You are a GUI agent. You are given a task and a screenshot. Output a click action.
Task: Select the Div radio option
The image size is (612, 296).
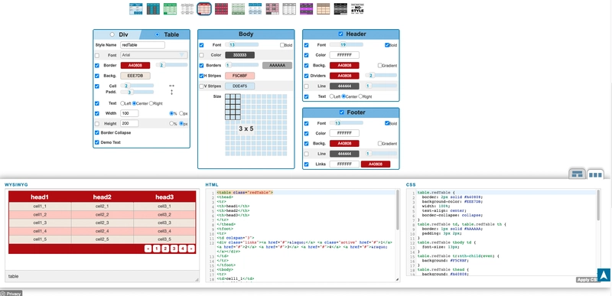112,34
